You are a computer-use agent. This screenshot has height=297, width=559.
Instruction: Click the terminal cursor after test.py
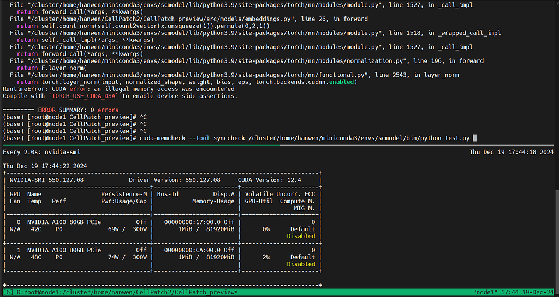(x=475, y=138)
